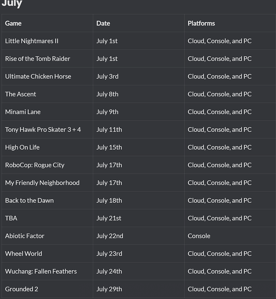The image size is (276, 299).
Task: Click the Grounded 2 game name
Action: tap(21, 289)
